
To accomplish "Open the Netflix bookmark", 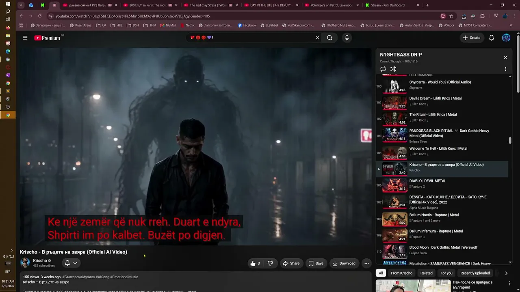I will tap(187, 25).
